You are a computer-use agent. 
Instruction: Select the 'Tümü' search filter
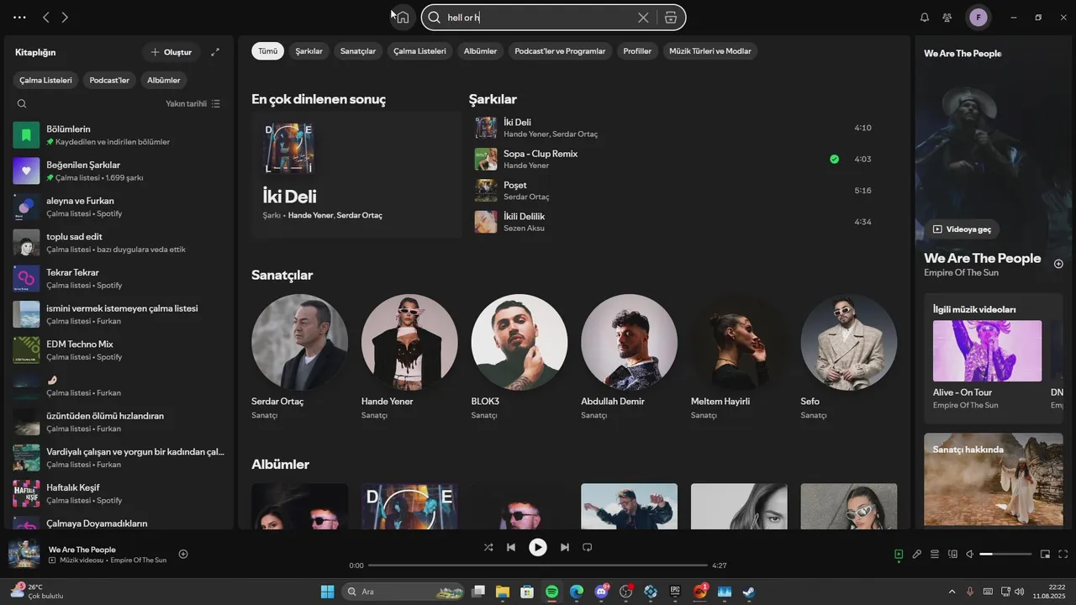point(267,51)
